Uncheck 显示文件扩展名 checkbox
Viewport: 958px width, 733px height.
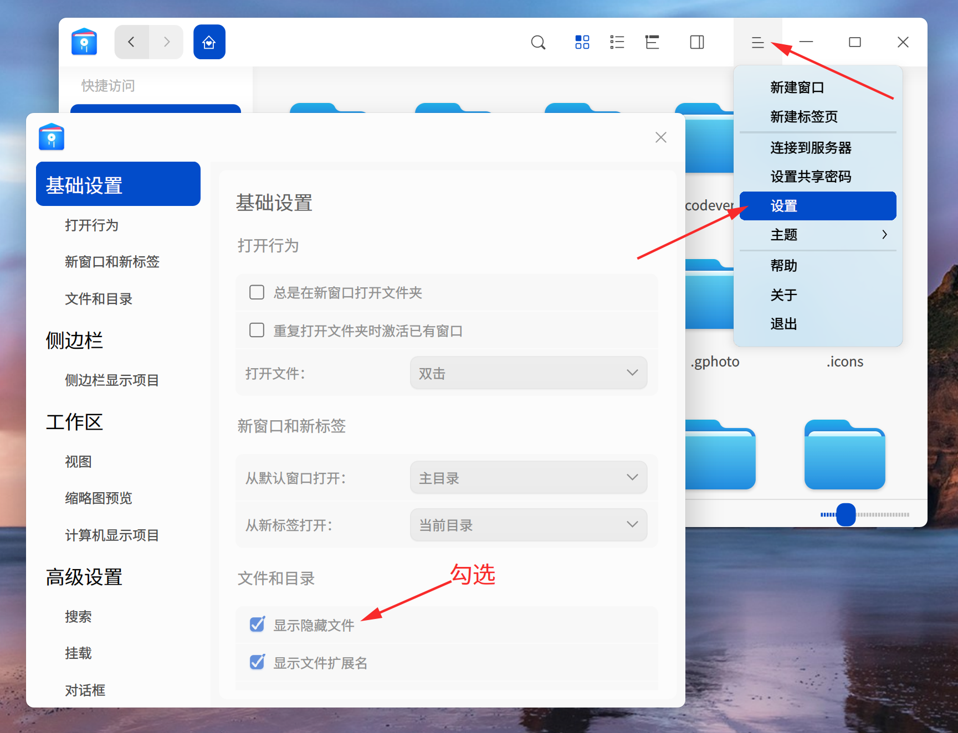[257, 662]
